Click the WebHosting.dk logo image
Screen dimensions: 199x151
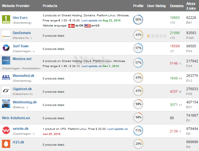click(x=6, y=104)
